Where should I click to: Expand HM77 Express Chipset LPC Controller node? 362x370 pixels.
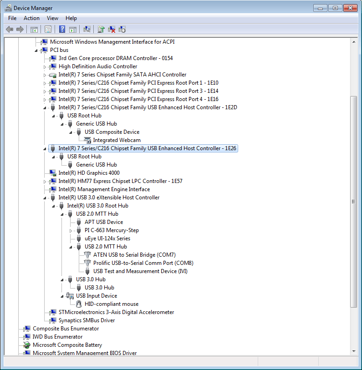click(x=45, y=182)
